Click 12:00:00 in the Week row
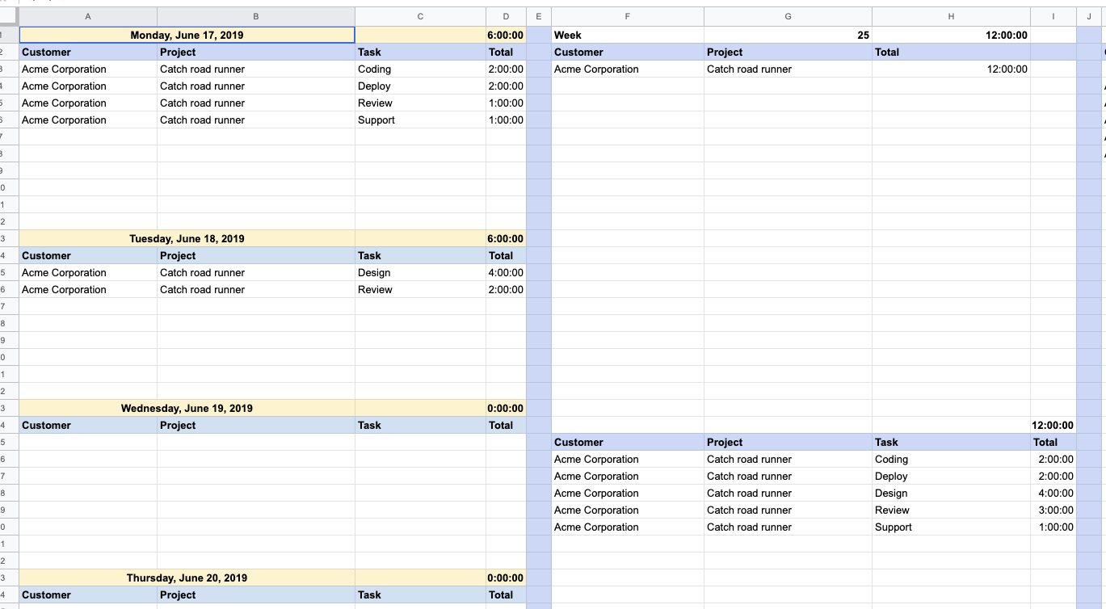 pyautogui.click(x=951, y=36)
